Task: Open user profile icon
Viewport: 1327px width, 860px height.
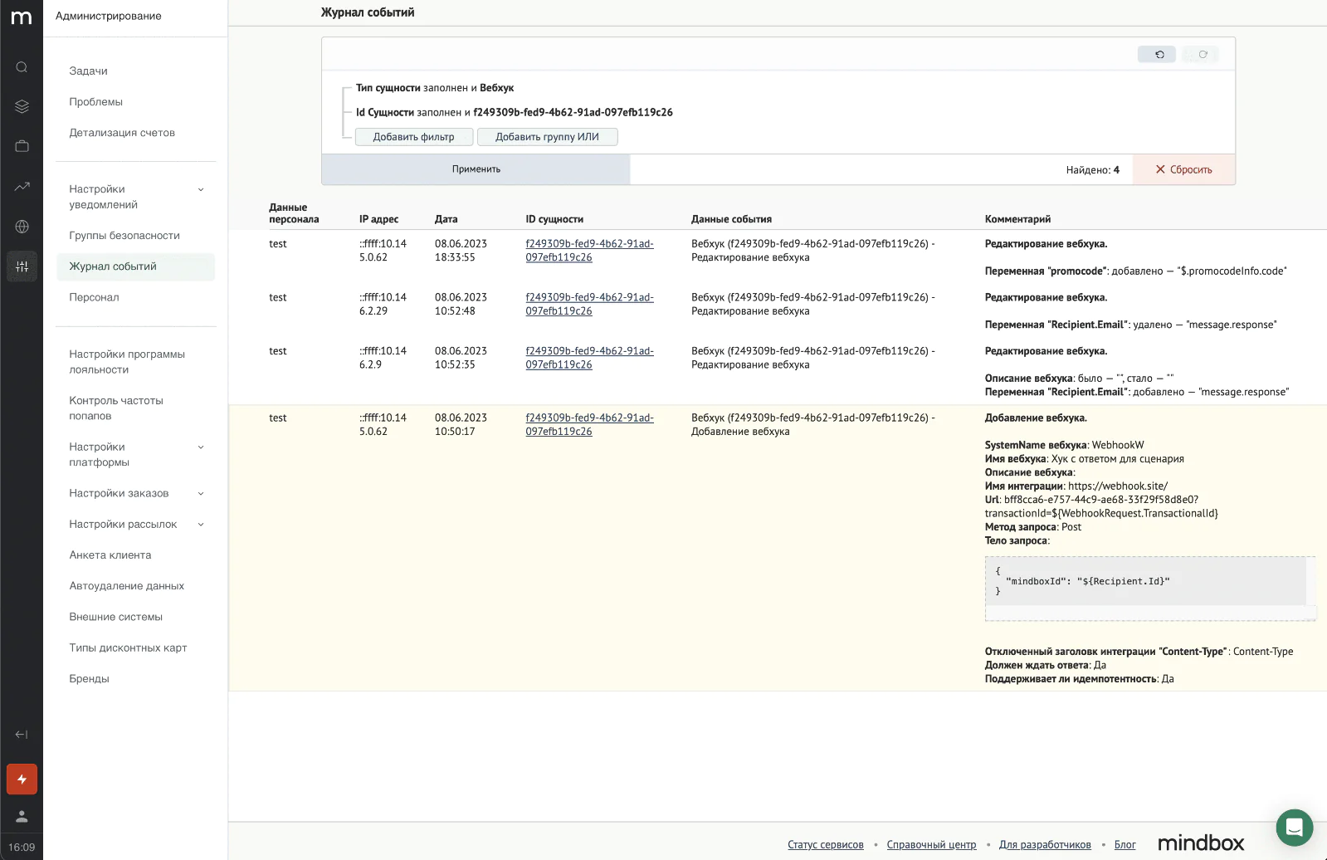Action: tap(22, 817)
